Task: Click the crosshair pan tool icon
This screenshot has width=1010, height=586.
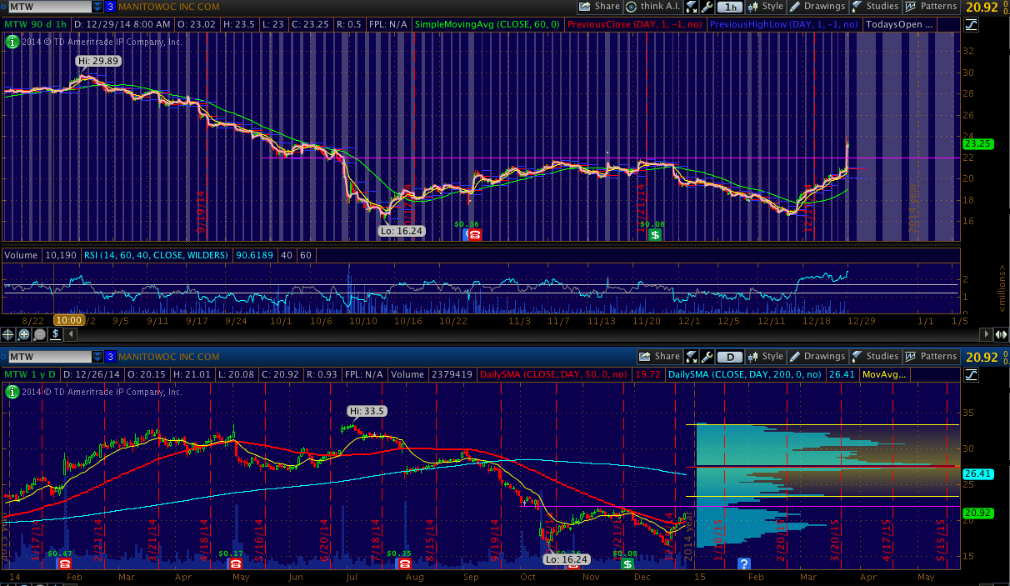Action: (x=8, y=334)
